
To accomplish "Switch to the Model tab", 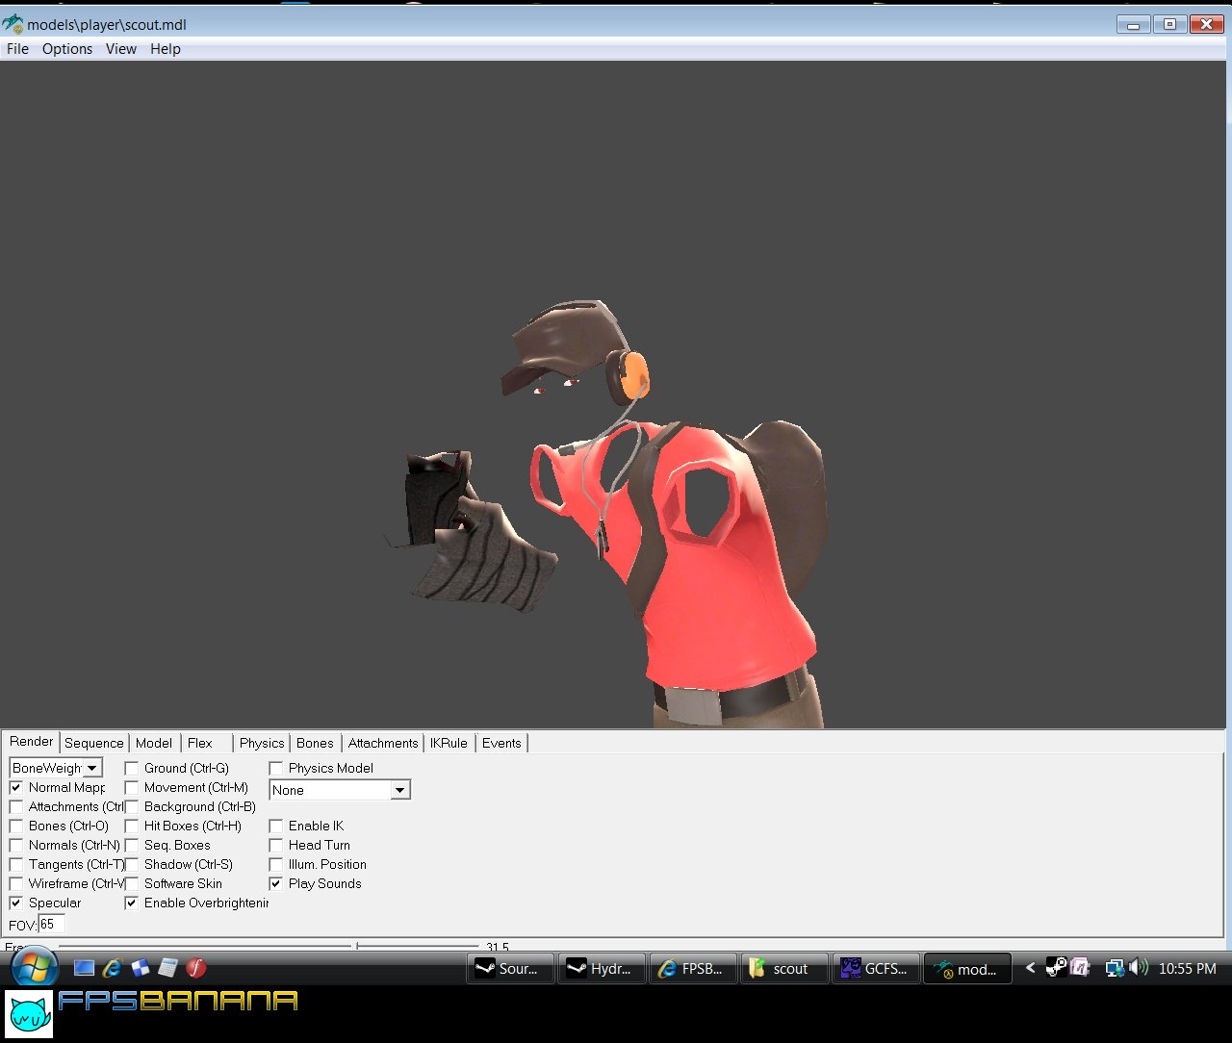I will (154, 743).
